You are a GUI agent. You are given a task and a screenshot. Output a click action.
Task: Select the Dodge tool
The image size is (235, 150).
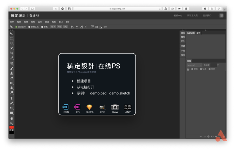click(x=11, y=93)
